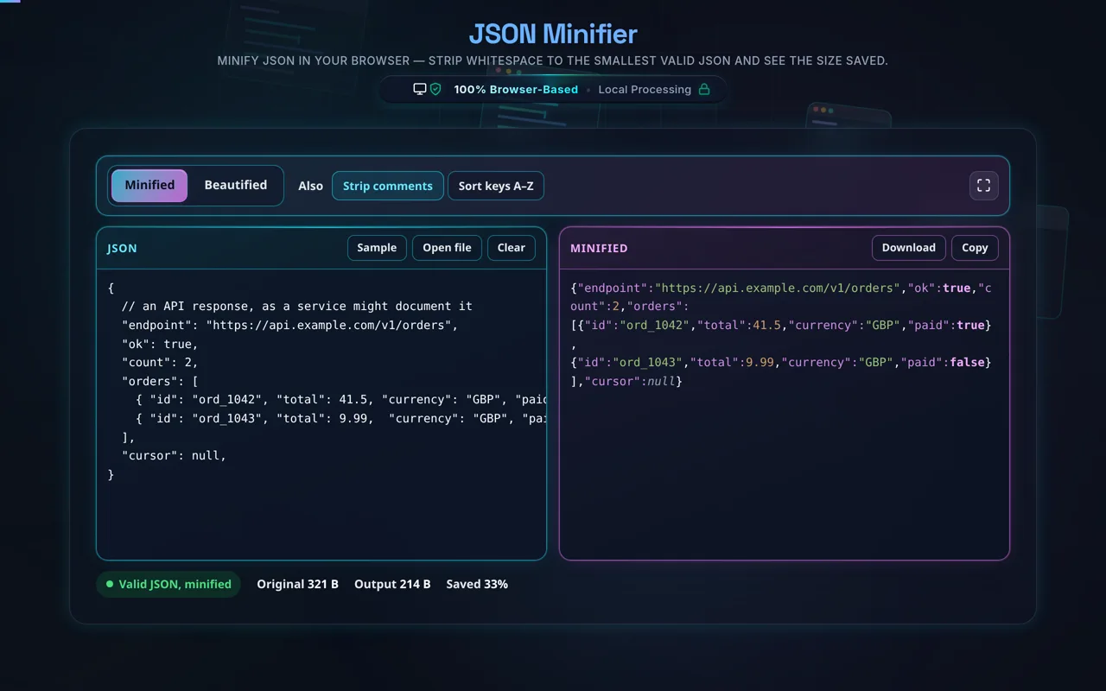The image size is (1106, 691).
Task: Click the minified output text area
Action: pyautogui.click(x=785, y=415)
